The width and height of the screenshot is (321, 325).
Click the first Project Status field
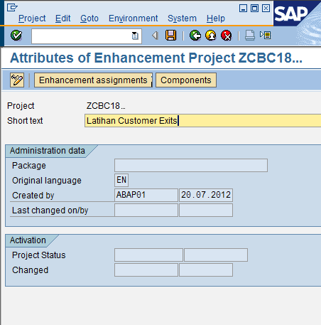[x=148, y=255]
